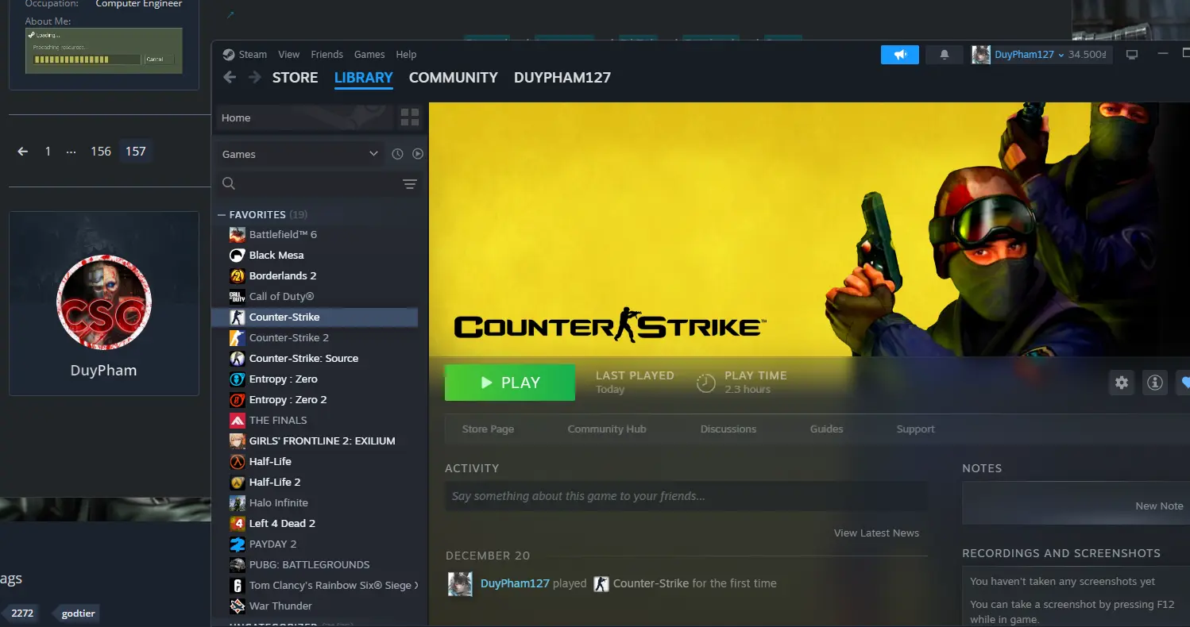The height and width of the screenshot is (627, 1190).
Task: Open the advanced filter icon beside search
Action: click(410, 184)
